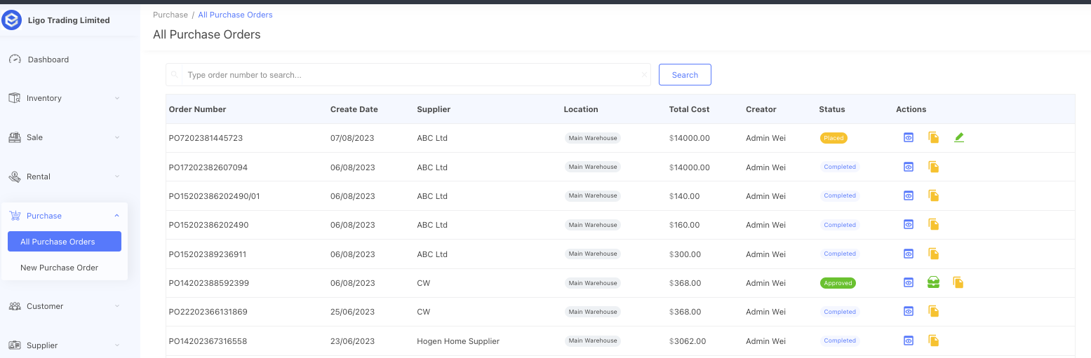Focus the order number search field
1091x358 pixels.
click(414, 75)
